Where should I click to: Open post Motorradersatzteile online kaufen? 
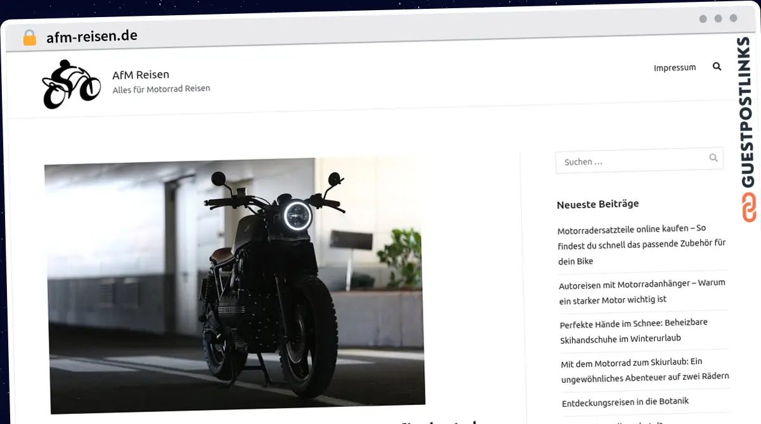pos(641,245)
